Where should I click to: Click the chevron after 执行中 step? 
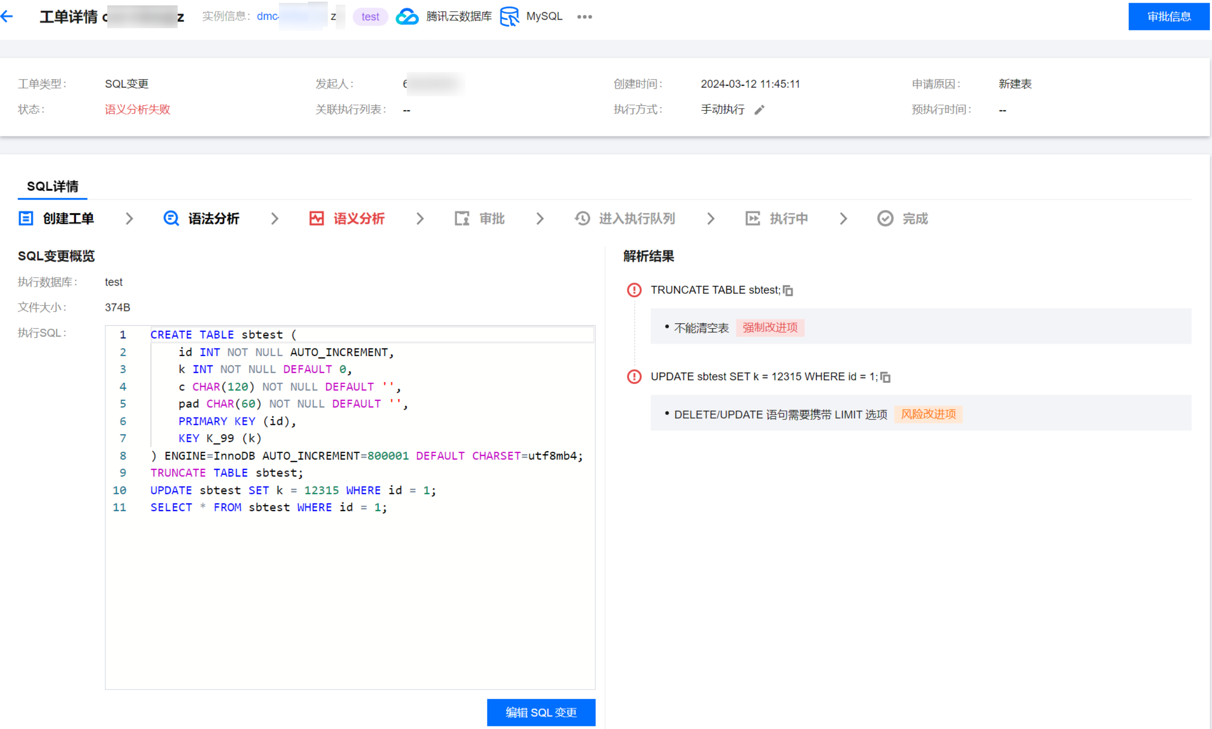[844, 218]
